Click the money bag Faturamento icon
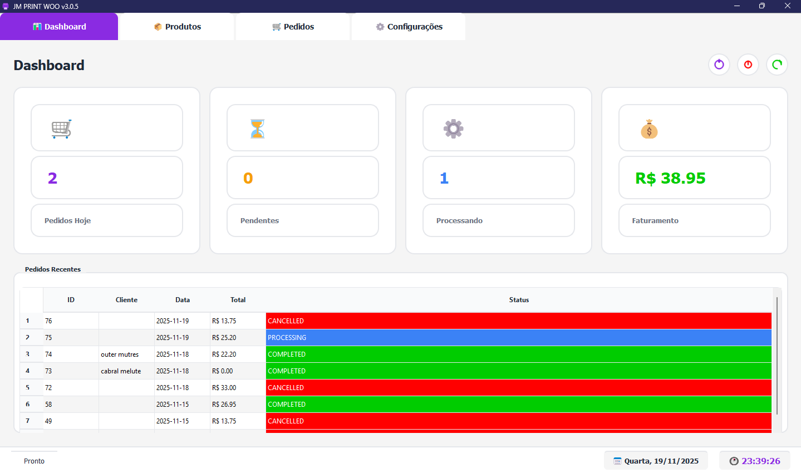 [649, 129]
